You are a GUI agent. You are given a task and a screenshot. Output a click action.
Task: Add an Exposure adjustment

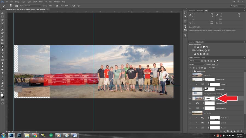pos(204,47)
